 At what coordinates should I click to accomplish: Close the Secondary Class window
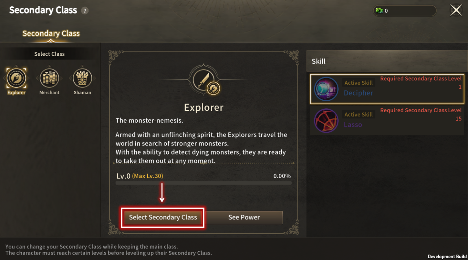456,10
